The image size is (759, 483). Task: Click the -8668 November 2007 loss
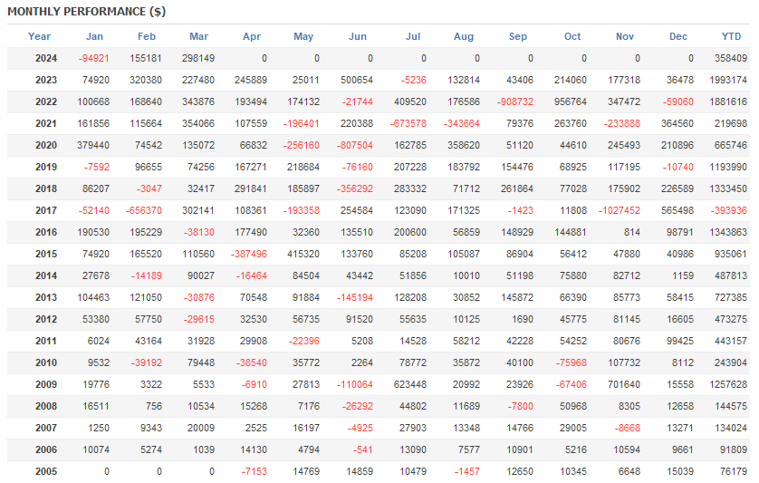tap(628, 428)
